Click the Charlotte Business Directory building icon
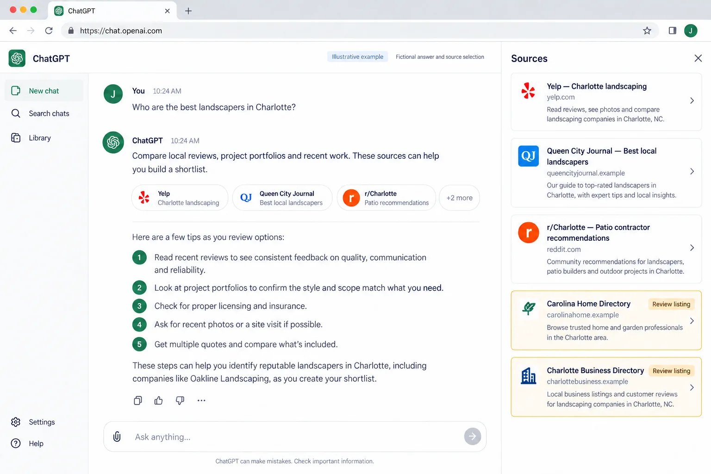 528,375
